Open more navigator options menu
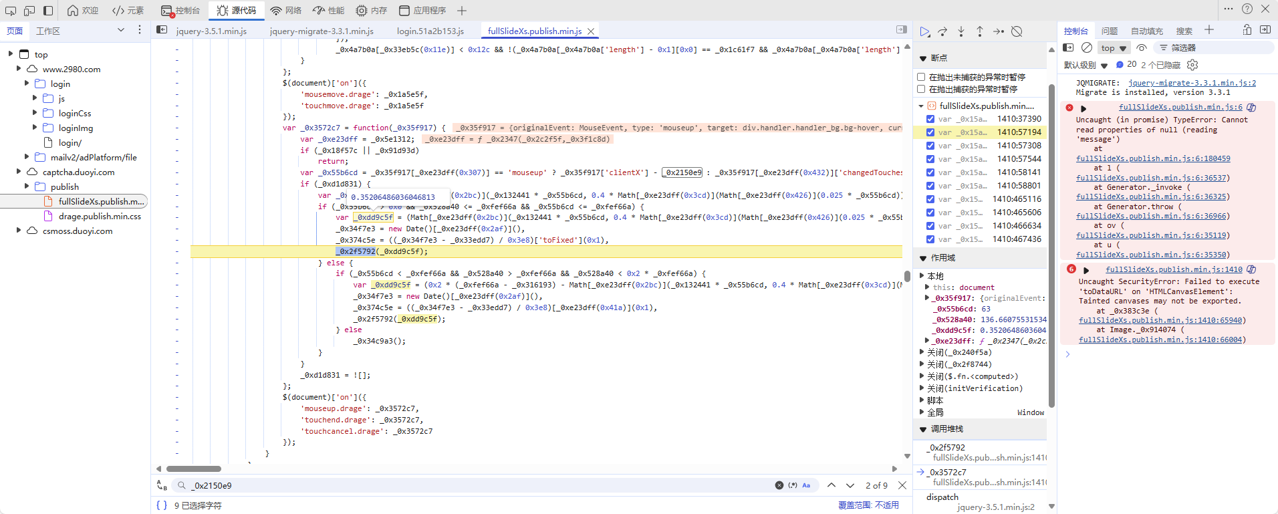This screenshot has width=1278, height=514. [139, 30]
